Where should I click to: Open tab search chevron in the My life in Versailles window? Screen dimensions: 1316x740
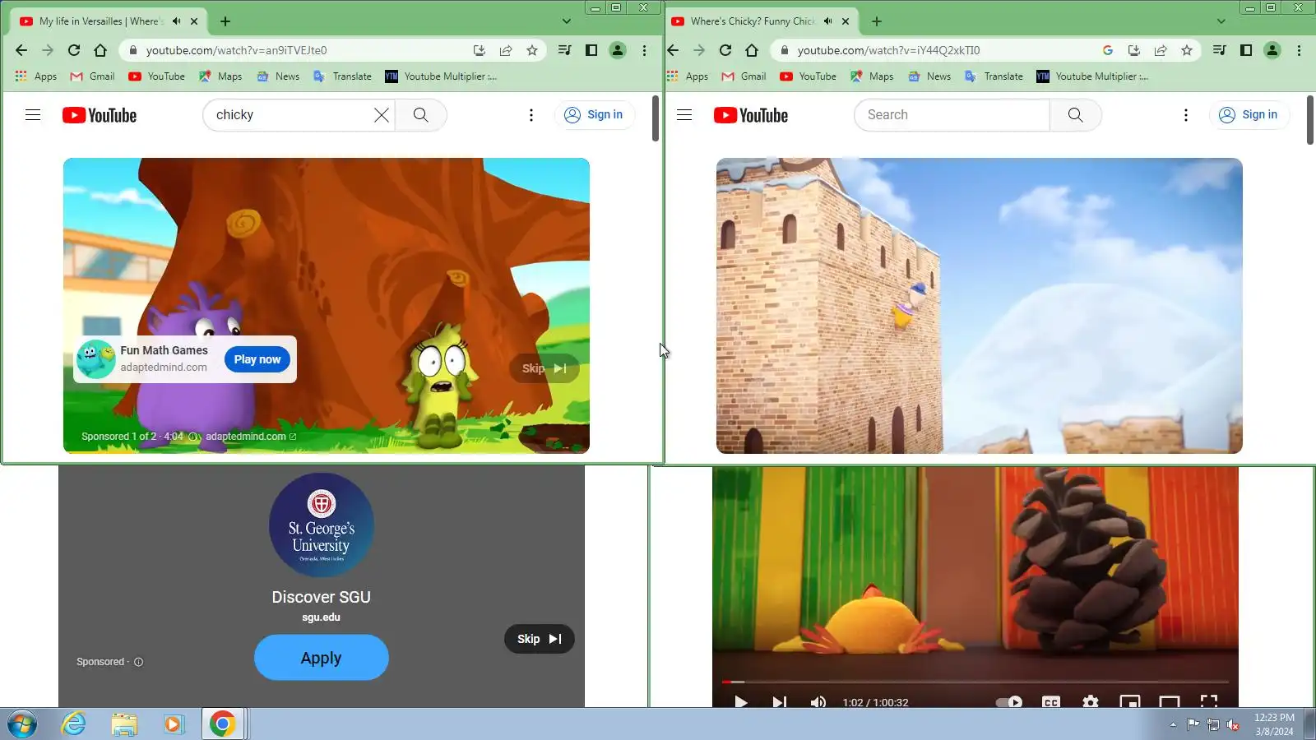[x=567, y=21]
